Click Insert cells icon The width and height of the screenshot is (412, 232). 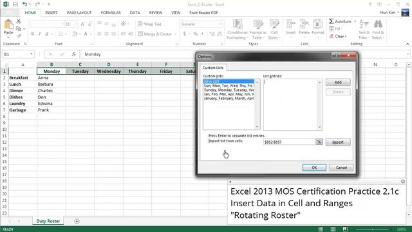(x=290, y=24)
